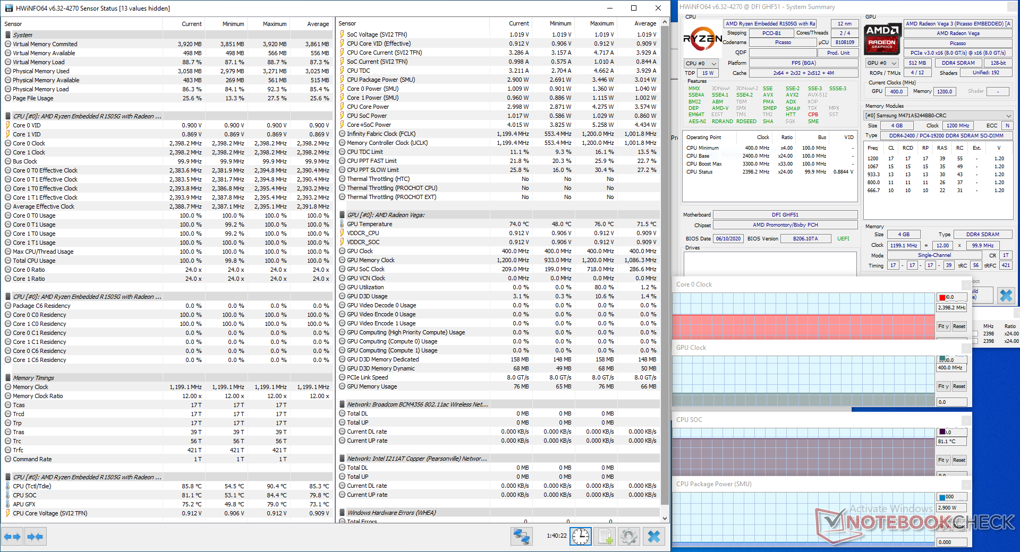Select the GPU Memory Clock row
The width and height of the screenshot is (1020, 552).
(x=498, y=260)
